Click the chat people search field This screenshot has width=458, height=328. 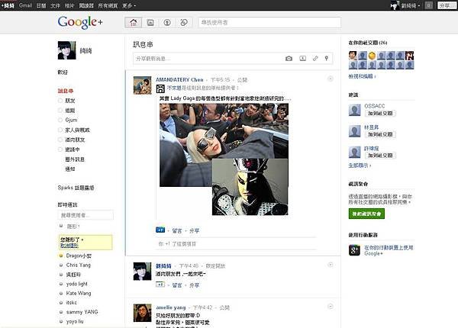pos(85,215)
